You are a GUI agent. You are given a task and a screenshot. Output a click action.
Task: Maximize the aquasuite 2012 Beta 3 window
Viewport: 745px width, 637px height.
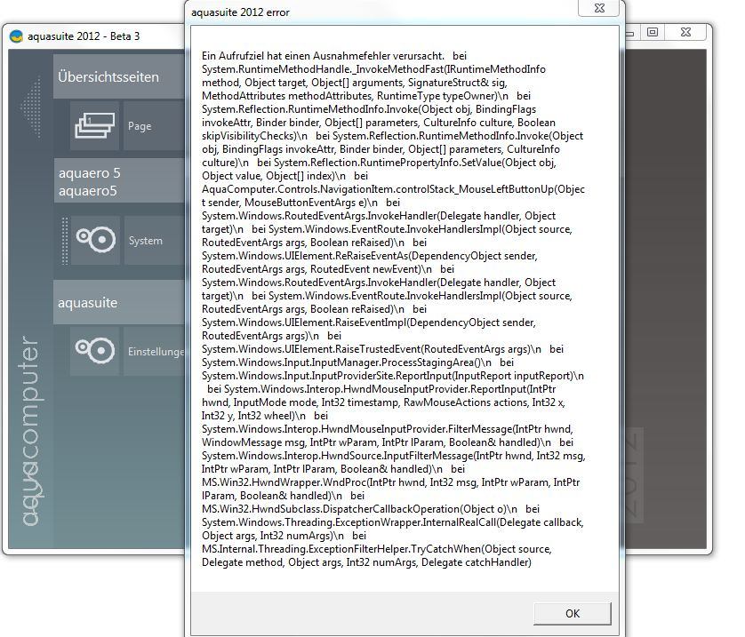point(653,32)
